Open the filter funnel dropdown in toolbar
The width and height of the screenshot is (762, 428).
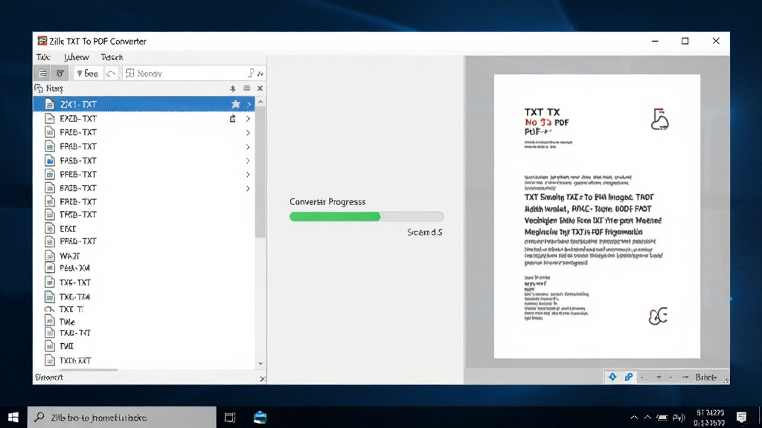tap(88, 74)
